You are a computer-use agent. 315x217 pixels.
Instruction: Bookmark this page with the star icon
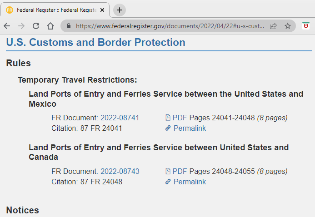(x=288, y=26)
